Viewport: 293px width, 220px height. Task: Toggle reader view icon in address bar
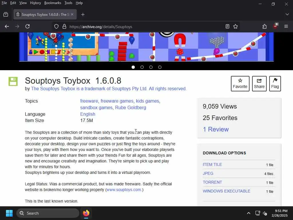tap(227, 26)
